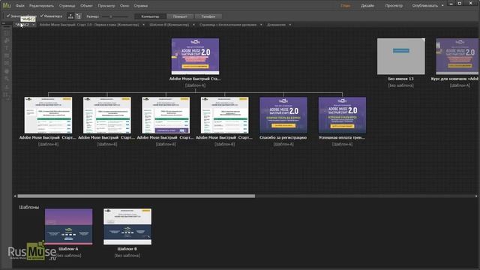Screen dimensions: 480x270
Task: Switch to План mode
Action: 345,5
